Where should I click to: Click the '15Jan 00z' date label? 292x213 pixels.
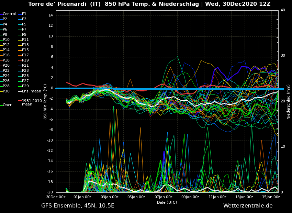click(271, 197)
